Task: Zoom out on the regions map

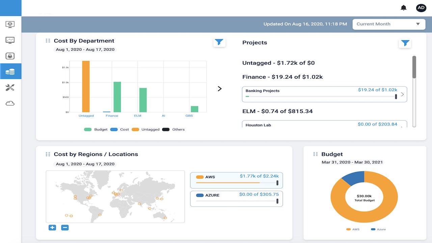Action: (65, 227)
